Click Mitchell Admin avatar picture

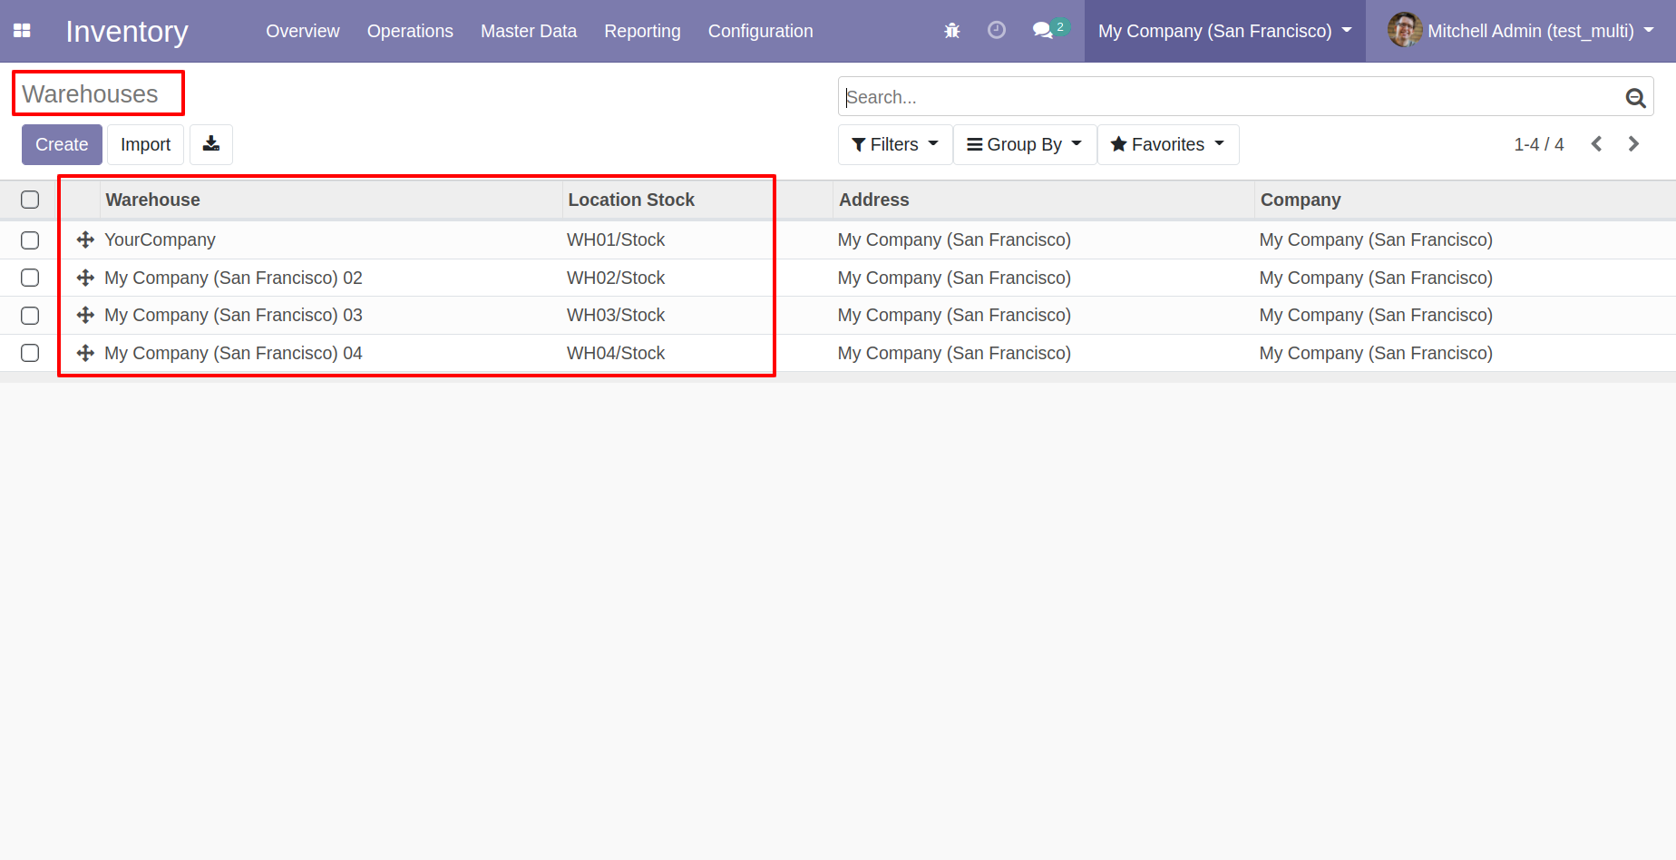[1404, 30]
